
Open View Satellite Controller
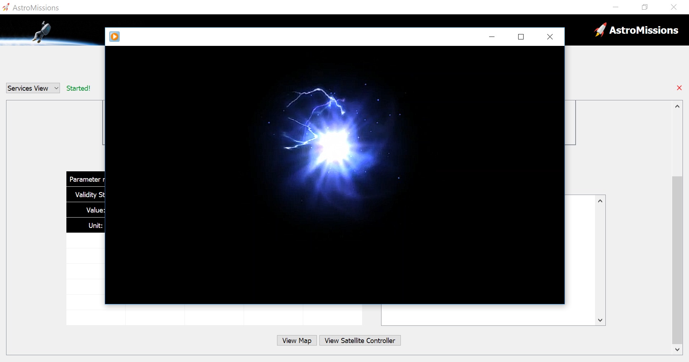pyautogui.click(x=360, y=340)
